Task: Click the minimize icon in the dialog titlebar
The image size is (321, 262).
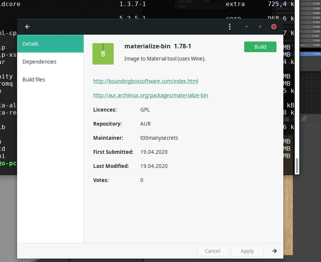Action: [x=246, y=27]
